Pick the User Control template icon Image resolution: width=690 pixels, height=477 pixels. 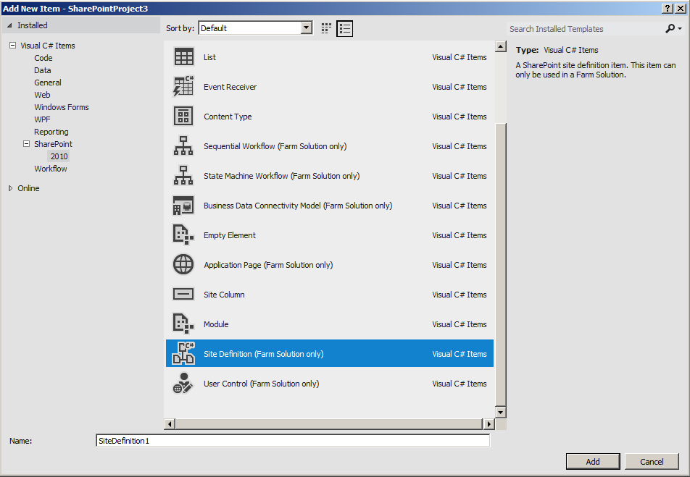[183, 384]
